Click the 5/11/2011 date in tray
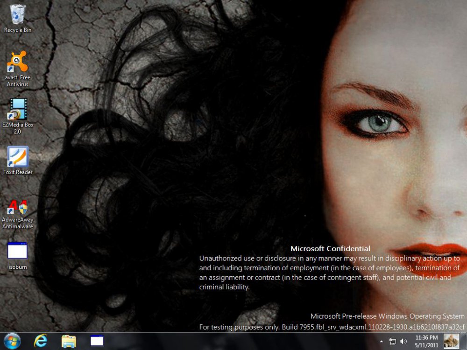 426,345
